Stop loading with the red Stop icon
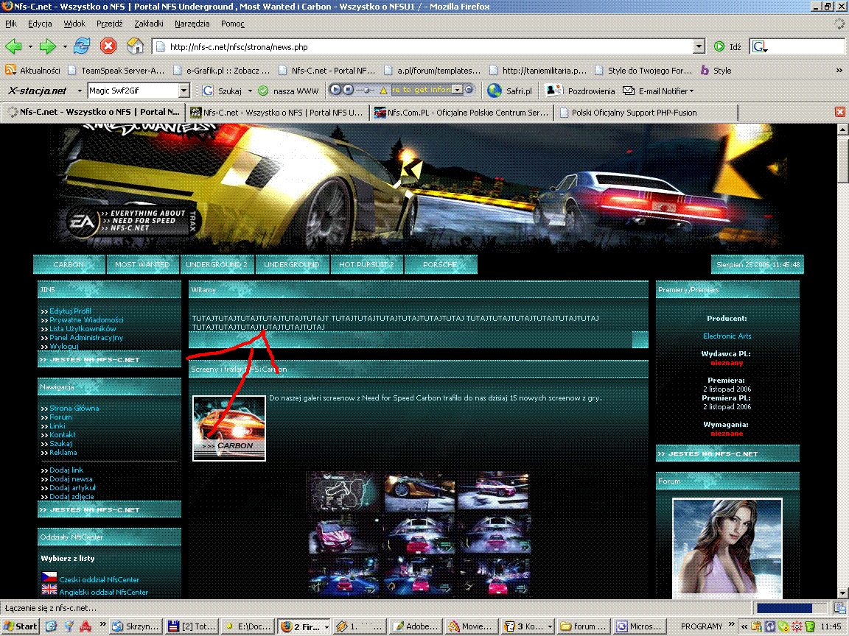 108,46
